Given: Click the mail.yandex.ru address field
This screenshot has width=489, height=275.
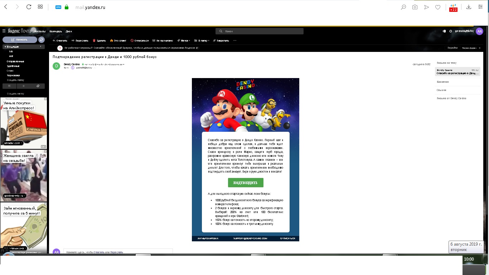Looking at the screenshot, I should (90, 7).
